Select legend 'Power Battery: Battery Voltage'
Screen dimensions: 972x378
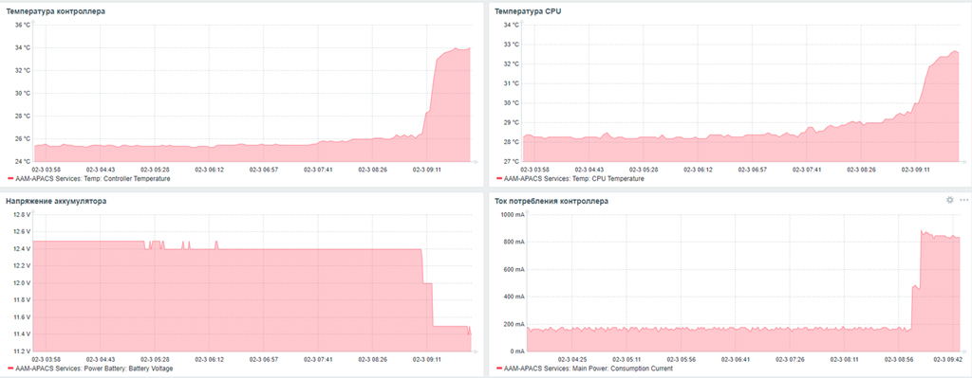(94, 369)
